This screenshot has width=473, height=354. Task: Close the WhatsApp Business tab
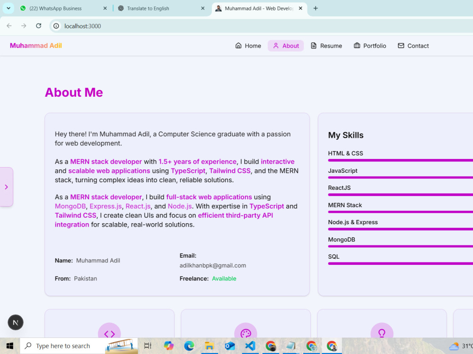105,8
